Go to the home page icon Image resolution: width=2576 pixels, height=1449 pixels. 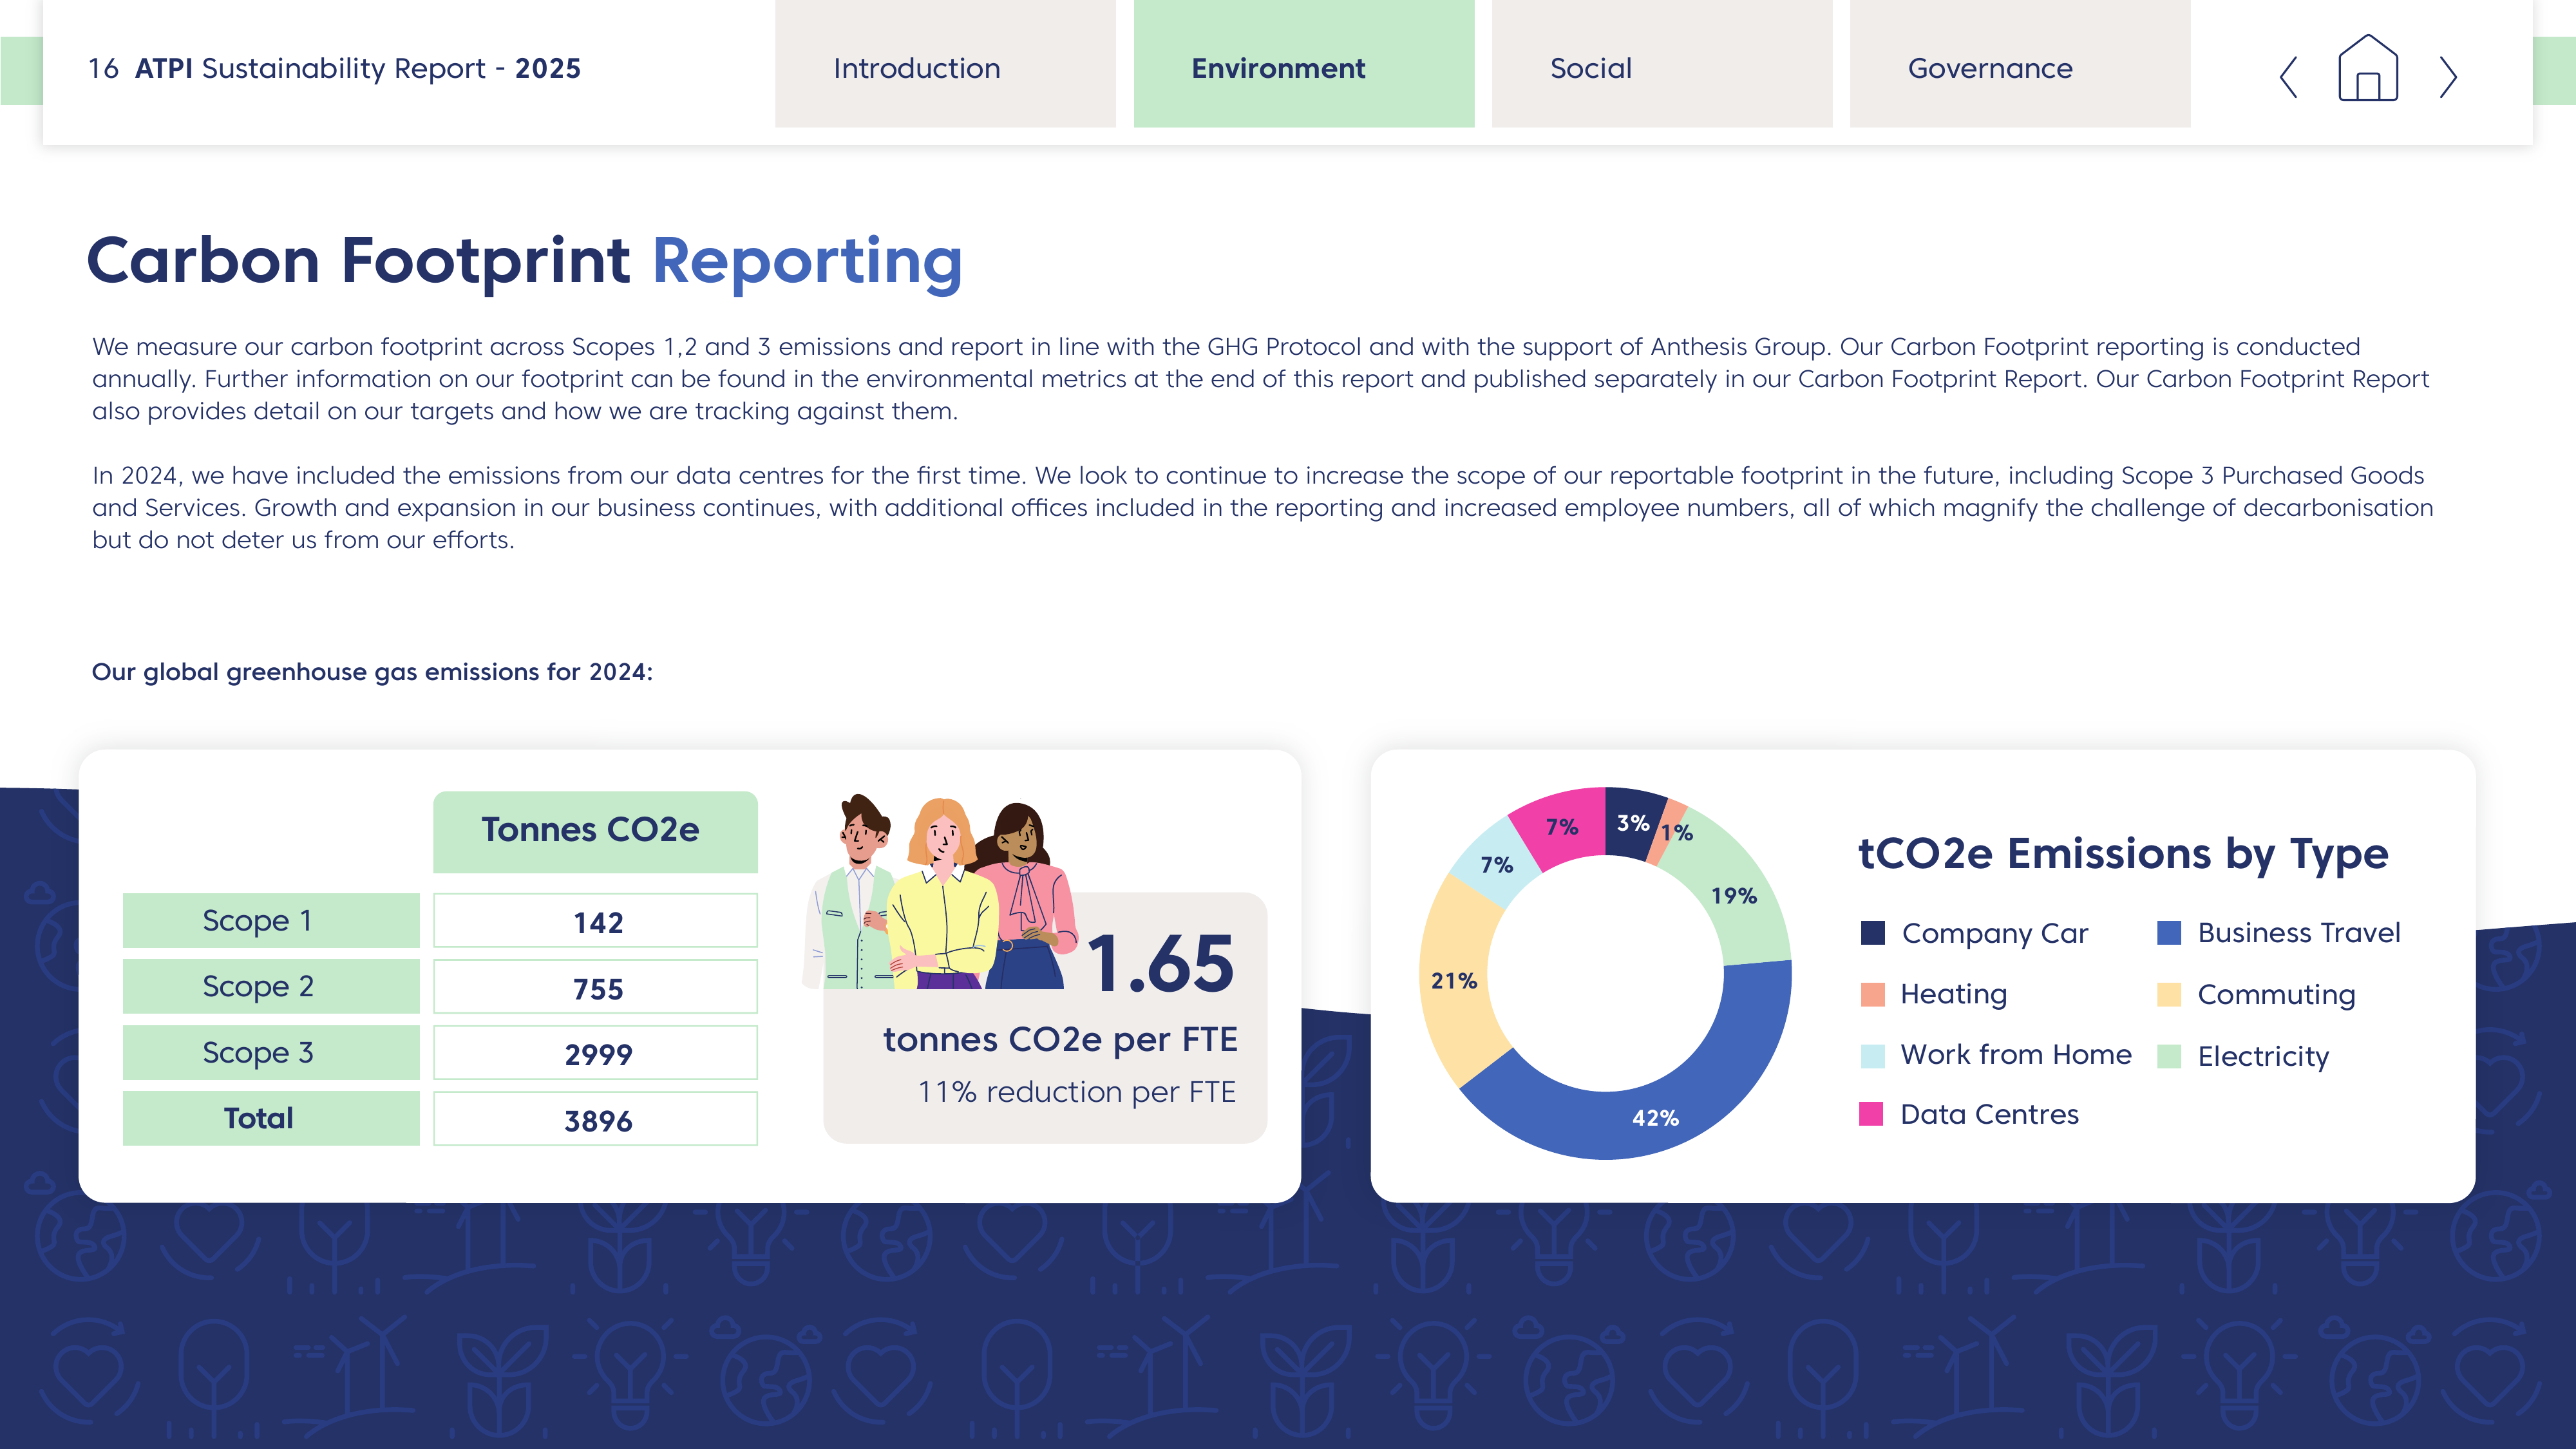click(2367, 68)
